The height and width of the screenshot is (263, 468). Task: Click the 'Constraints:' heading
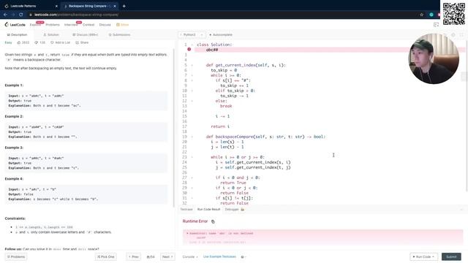pyautogui.click(x=15, y=218)
